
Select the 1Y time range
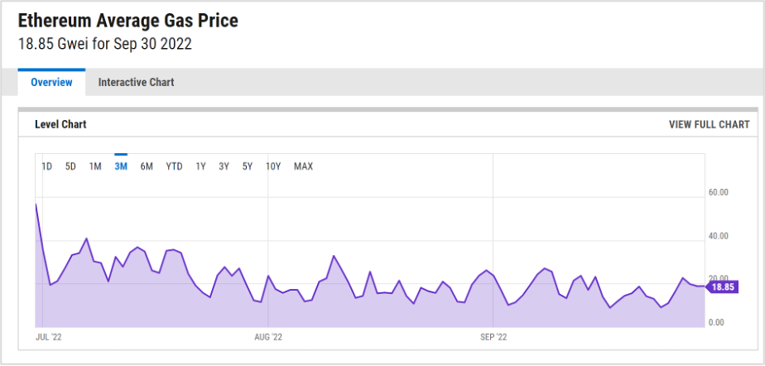click(x=200, y=167)
